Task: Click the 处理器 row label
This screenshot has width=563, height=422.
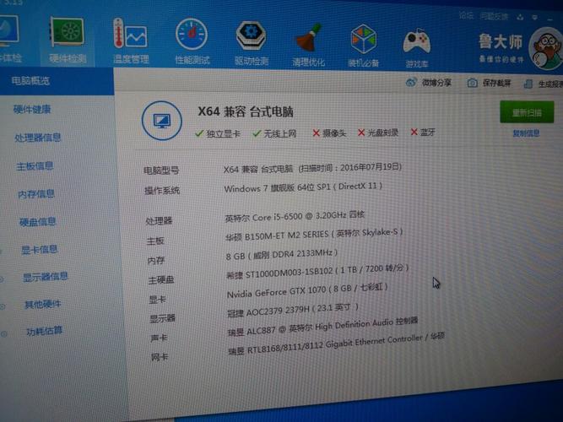Action: [159, 221]
